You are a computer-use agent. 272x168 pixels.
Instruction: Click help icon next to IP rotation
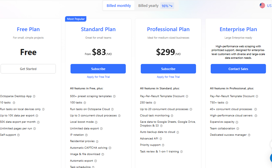click(x=86, y=135)
